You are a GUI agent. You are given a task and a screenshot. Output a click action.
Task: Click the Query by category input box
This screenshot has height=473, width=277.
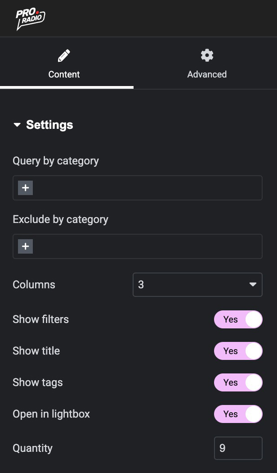[144, 188]
